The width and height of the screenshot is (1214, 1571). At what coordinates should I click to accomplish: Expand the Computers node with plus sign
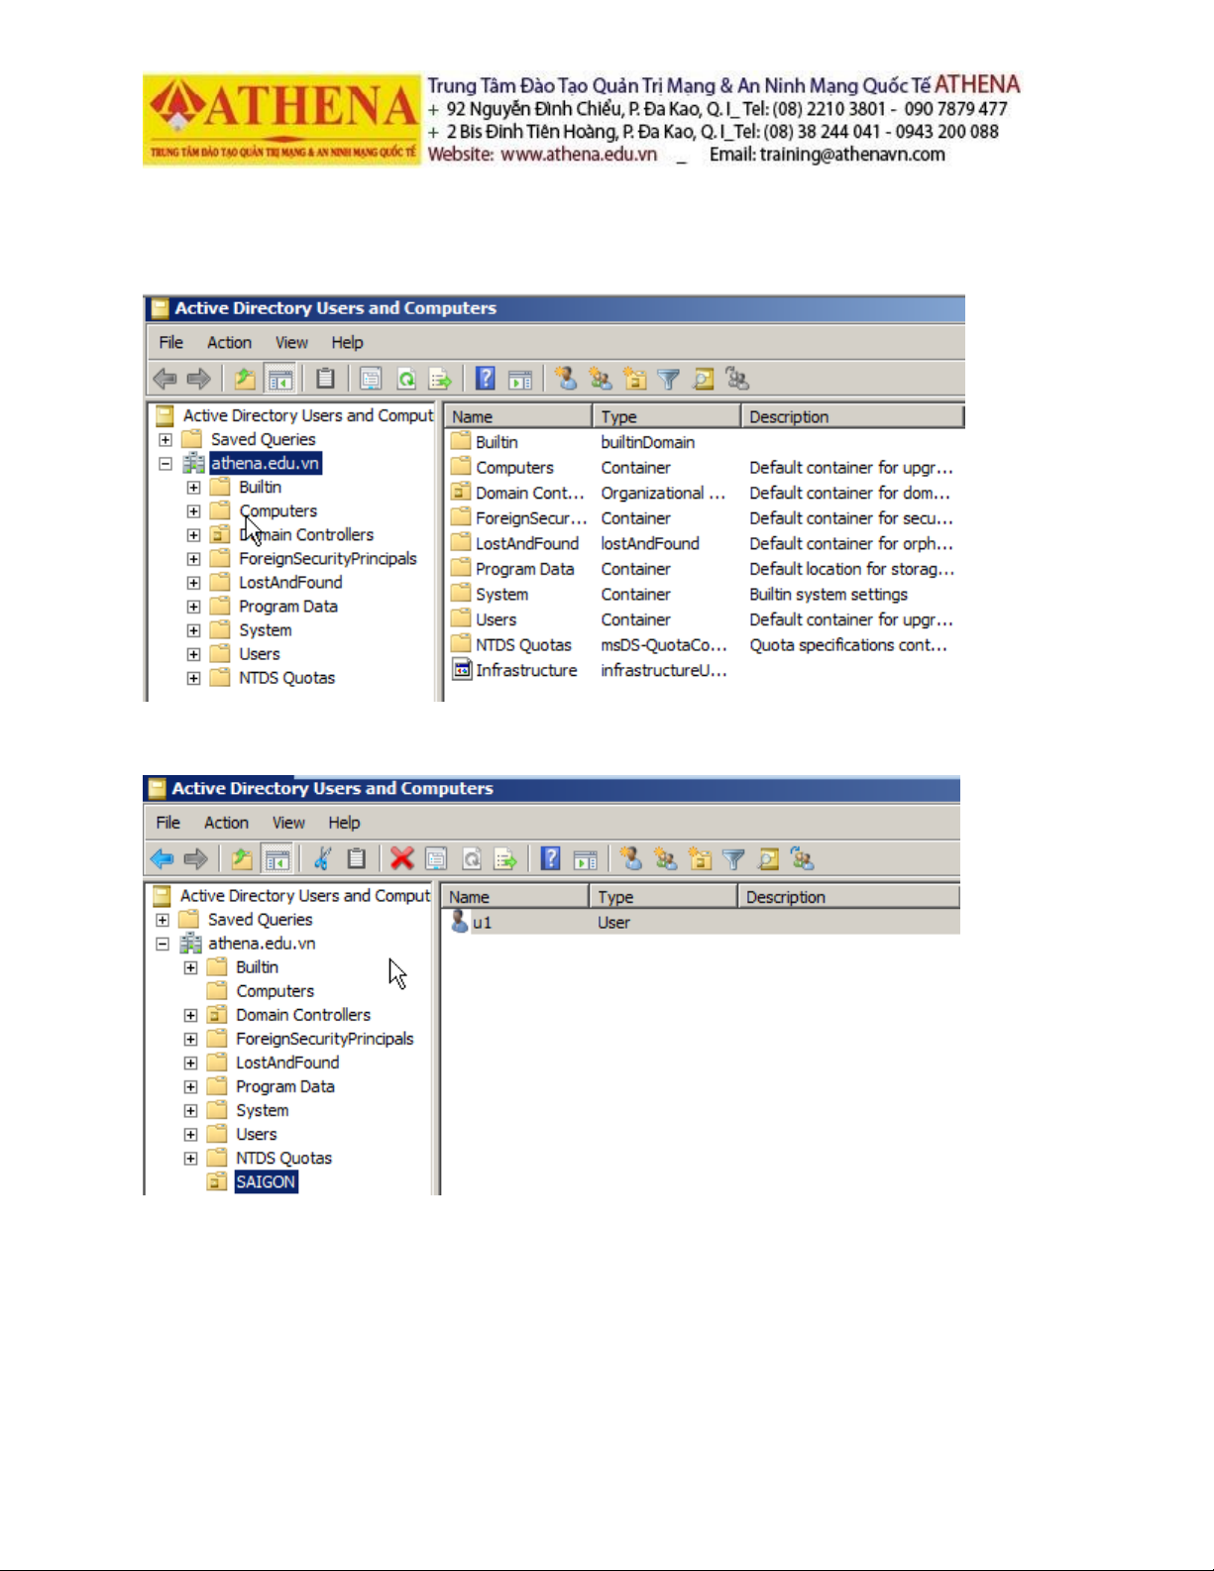click(x=193, y=511)
